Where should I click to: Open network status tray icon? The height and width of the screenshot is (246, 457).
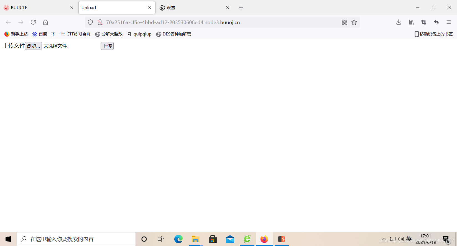point(393,239)
